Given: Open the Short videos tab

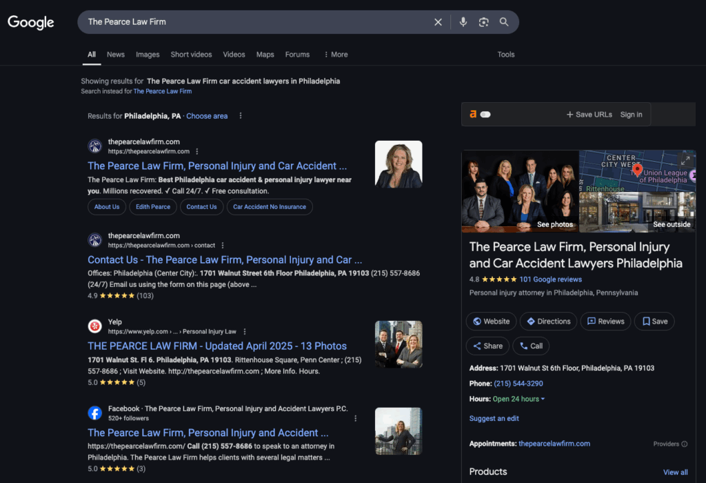Looking at the screenshot, I should (191, 55).
